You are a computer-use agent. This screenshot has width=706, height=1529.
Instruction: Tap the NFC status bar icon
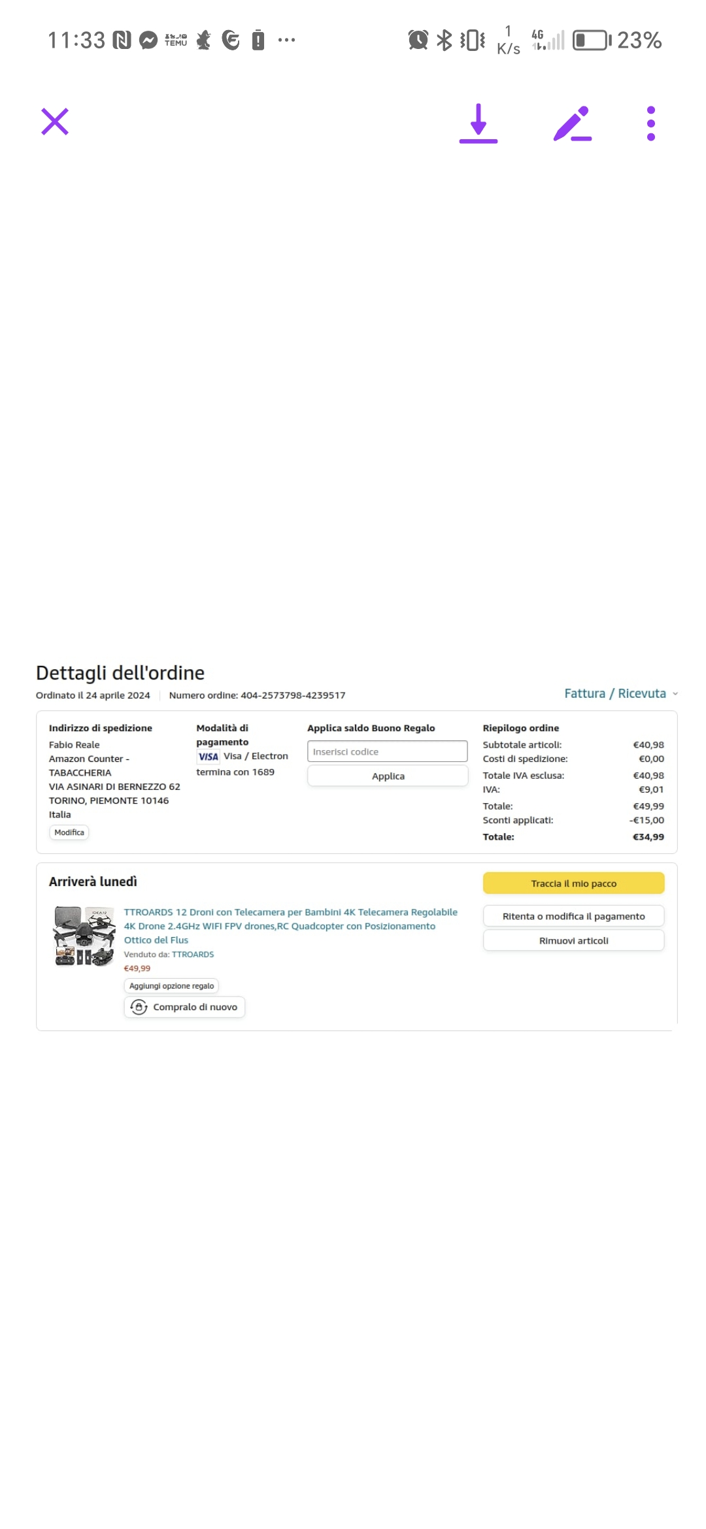tap(122, 41)
